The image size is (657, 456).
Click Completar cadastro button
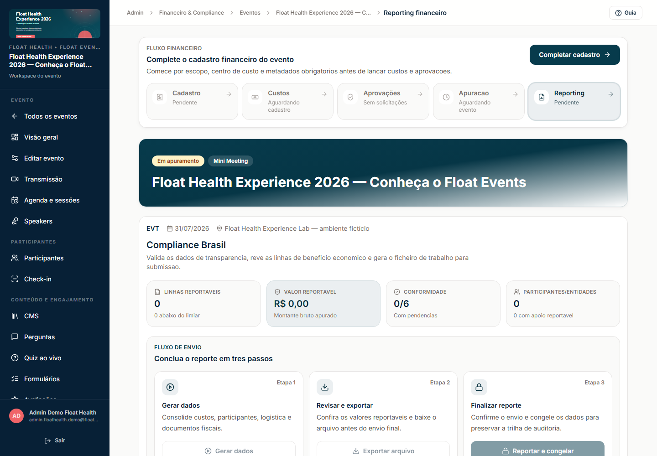(x=575, y=55)
